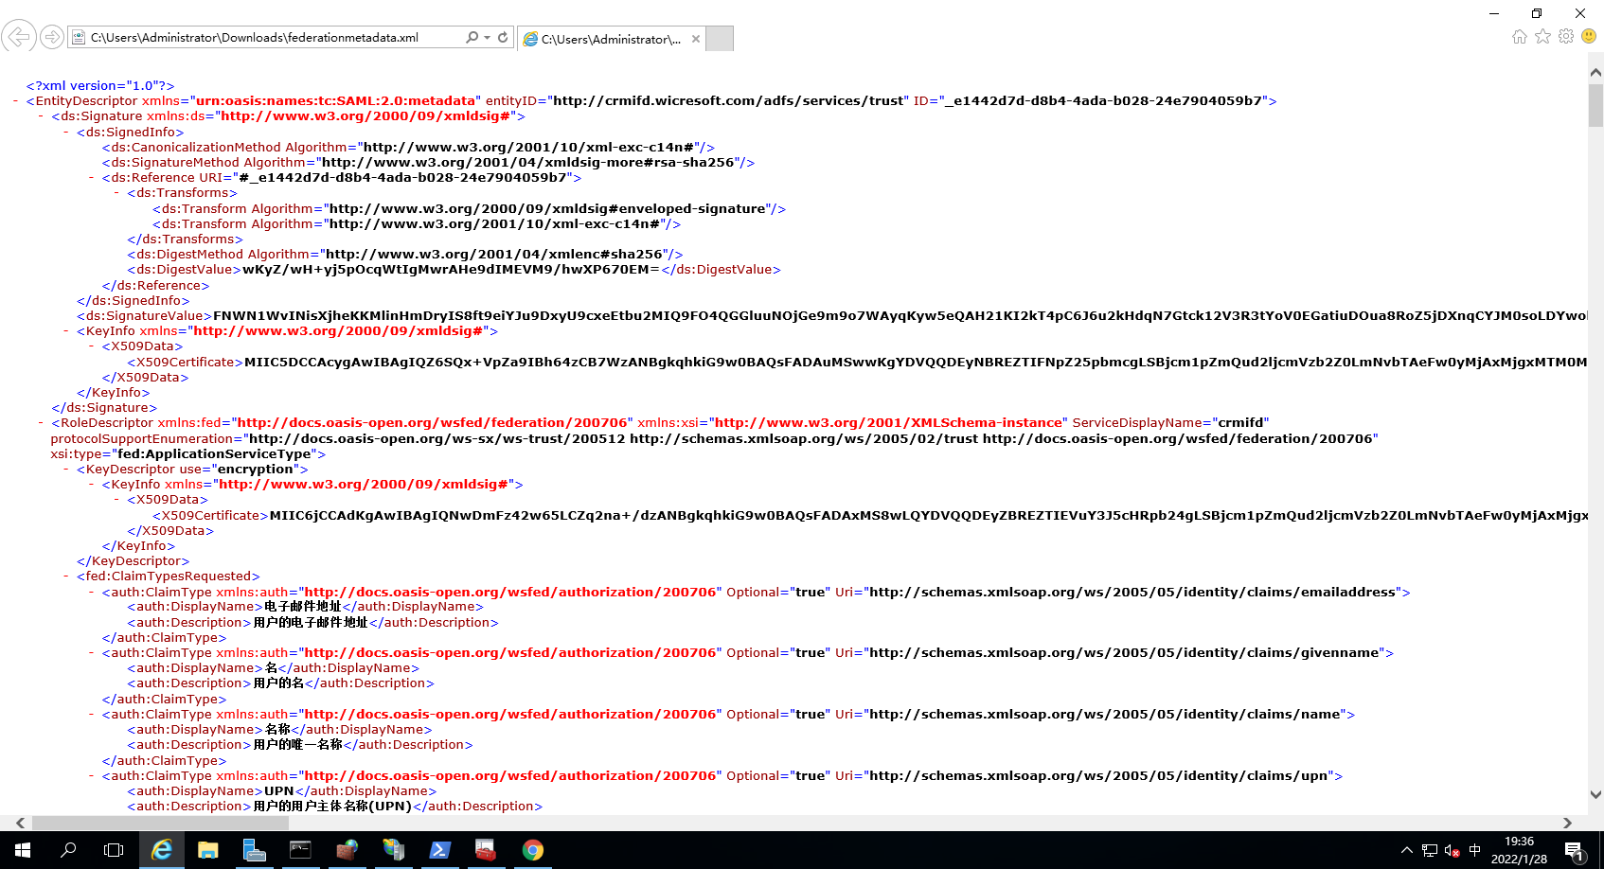Launch Google Chrome from the taskbar

[532, 850]
